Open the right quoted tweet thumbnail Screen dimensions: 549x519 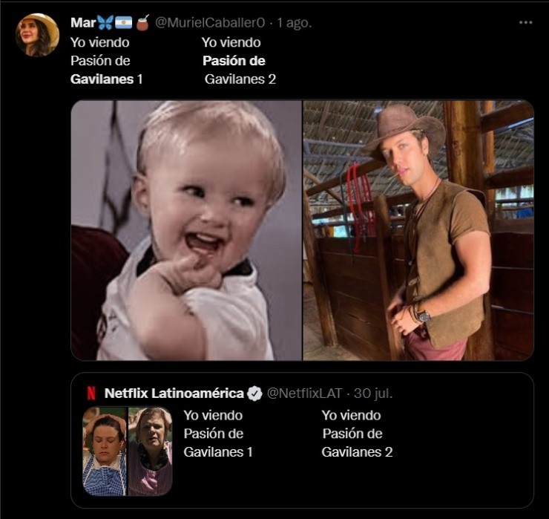coord(150,451)
